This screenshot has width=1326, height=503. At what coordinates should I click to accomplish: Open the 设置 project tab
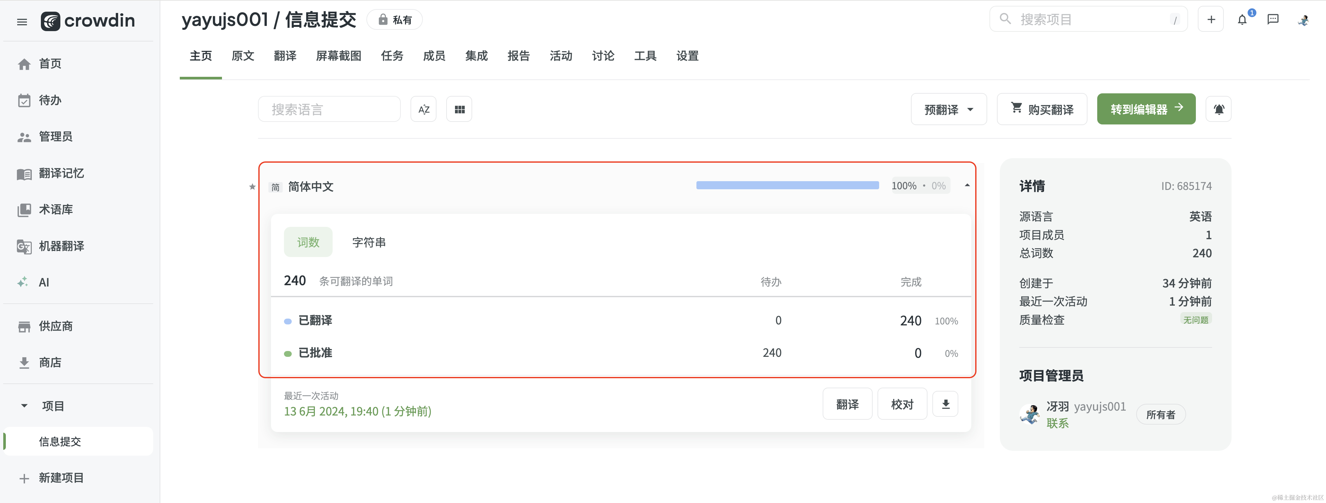687,56
